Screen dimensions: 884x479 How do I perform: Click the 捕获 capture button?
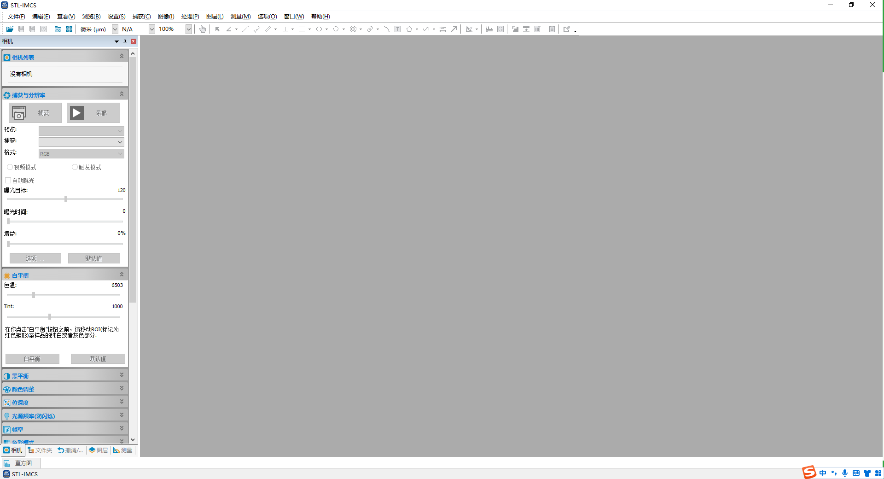point(35,113)
